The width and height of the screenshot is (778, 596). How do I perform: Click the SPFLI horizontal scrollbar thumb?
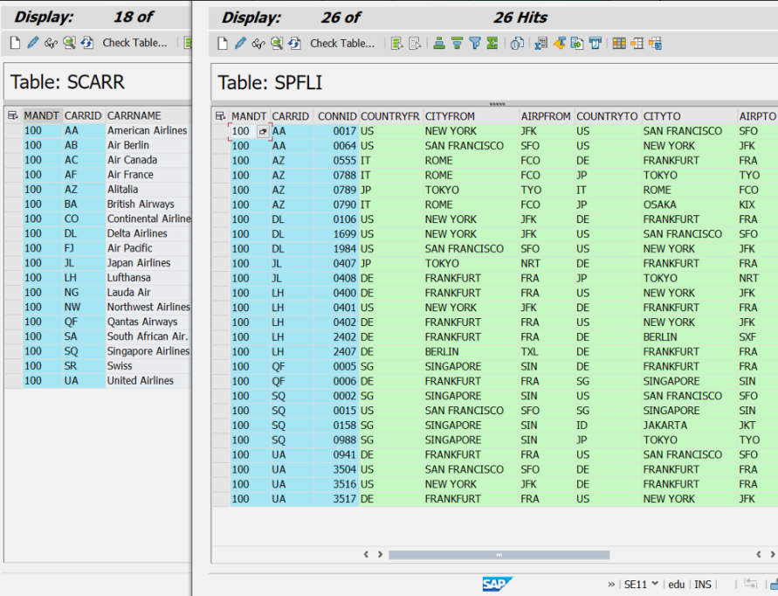(x=499, y=555)
